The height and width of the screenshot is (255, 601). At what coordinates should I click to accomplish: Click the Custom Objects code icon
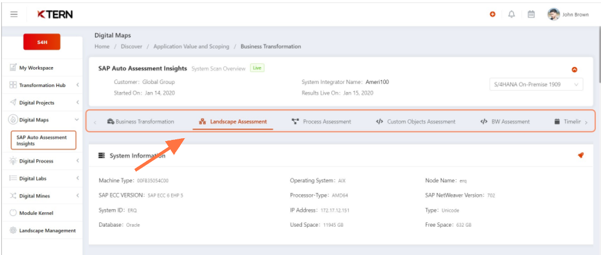379,121
